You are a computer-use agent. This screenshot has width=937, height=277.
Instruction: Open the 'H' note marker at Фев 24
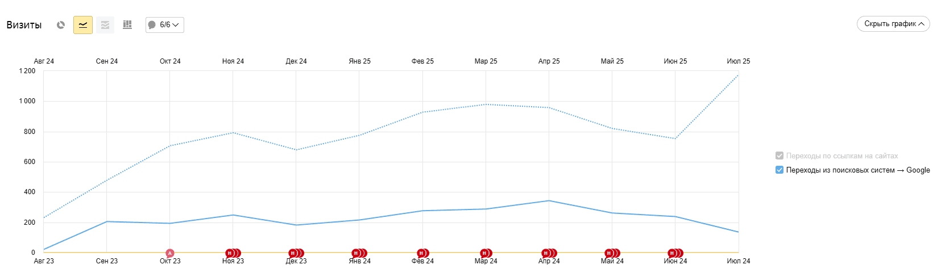click(x=421, y=253)
